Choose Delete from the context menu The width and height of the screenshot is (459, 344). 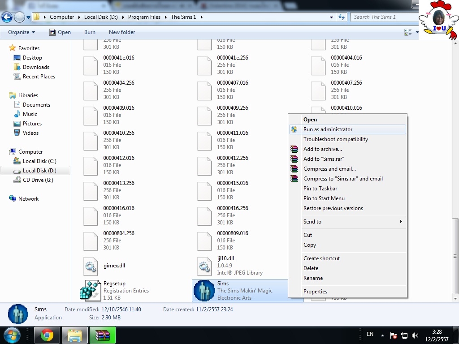(348, 268)
